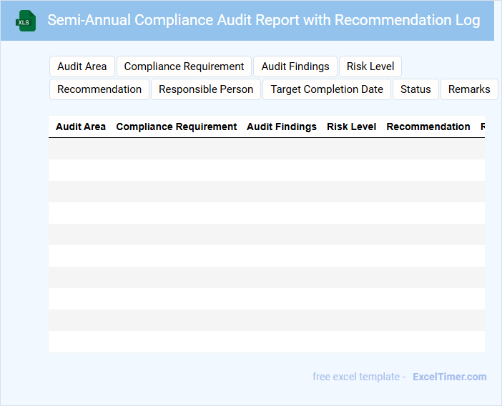
Task: Select the Compliance Requirement column header
Action: pos(177,127)
